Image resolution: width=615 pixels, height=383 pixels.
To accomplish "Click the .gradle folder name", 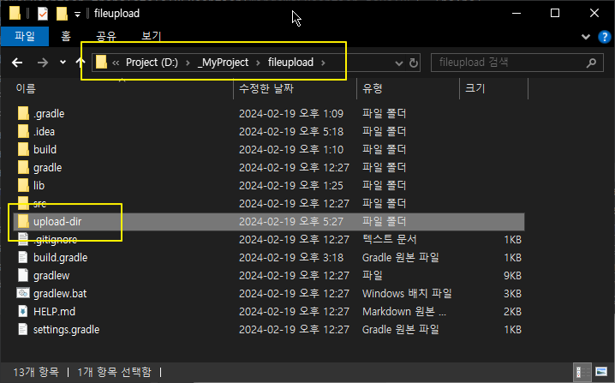I will (x=49, y=114).
